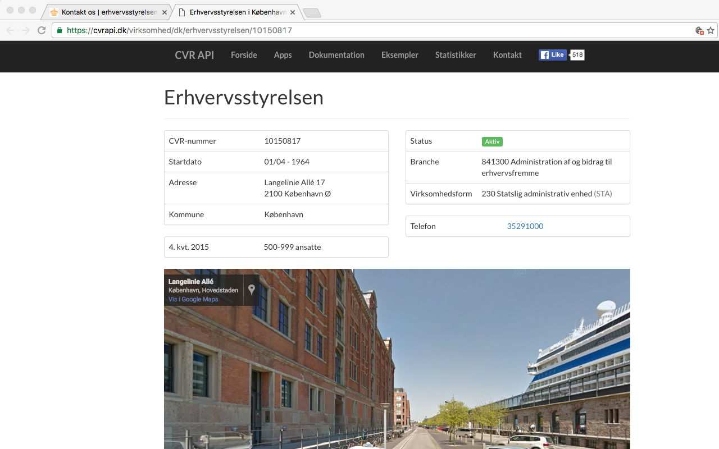
Task: Click the map pin icon on Street View
Action: pos(252,290)
